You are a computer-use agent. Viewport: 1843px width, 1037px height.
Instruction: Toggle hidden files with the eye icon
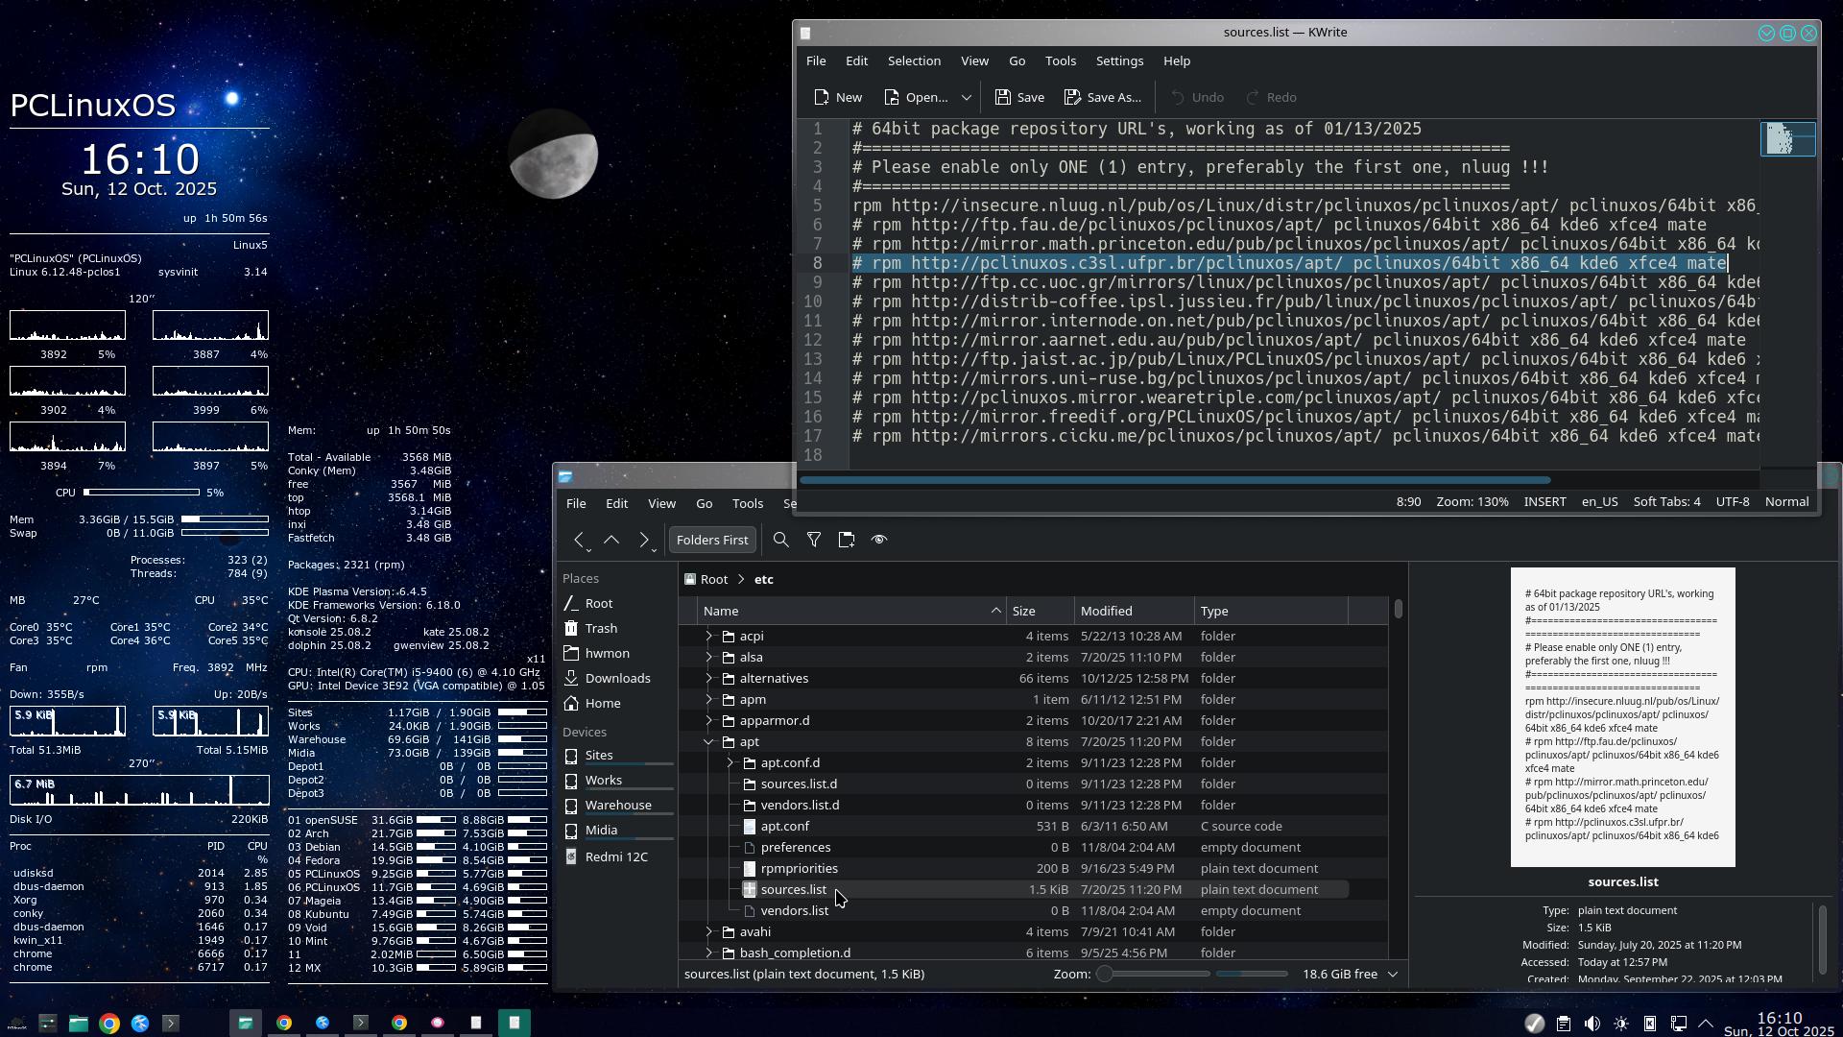[x=879, y=540]
